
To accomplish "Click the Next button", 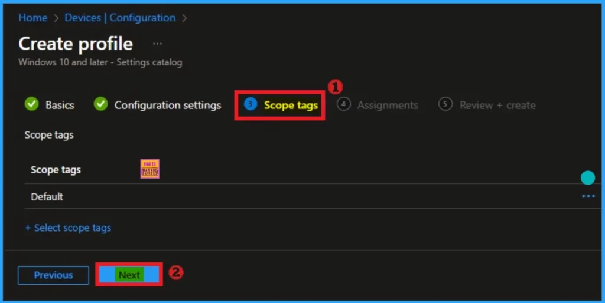I will pos(129,275).
